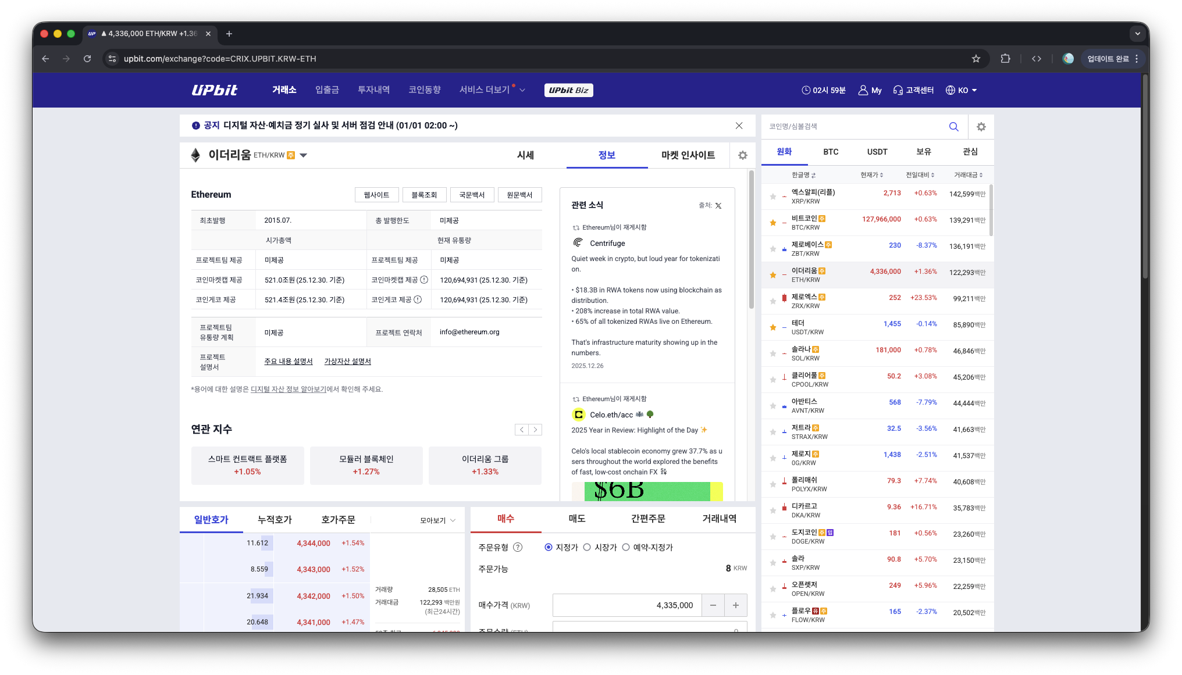Image resolution: width=1182 pixels, height=675 pixels.
Task: Open My page via the person icon
Action: click(x=863, y=90)
